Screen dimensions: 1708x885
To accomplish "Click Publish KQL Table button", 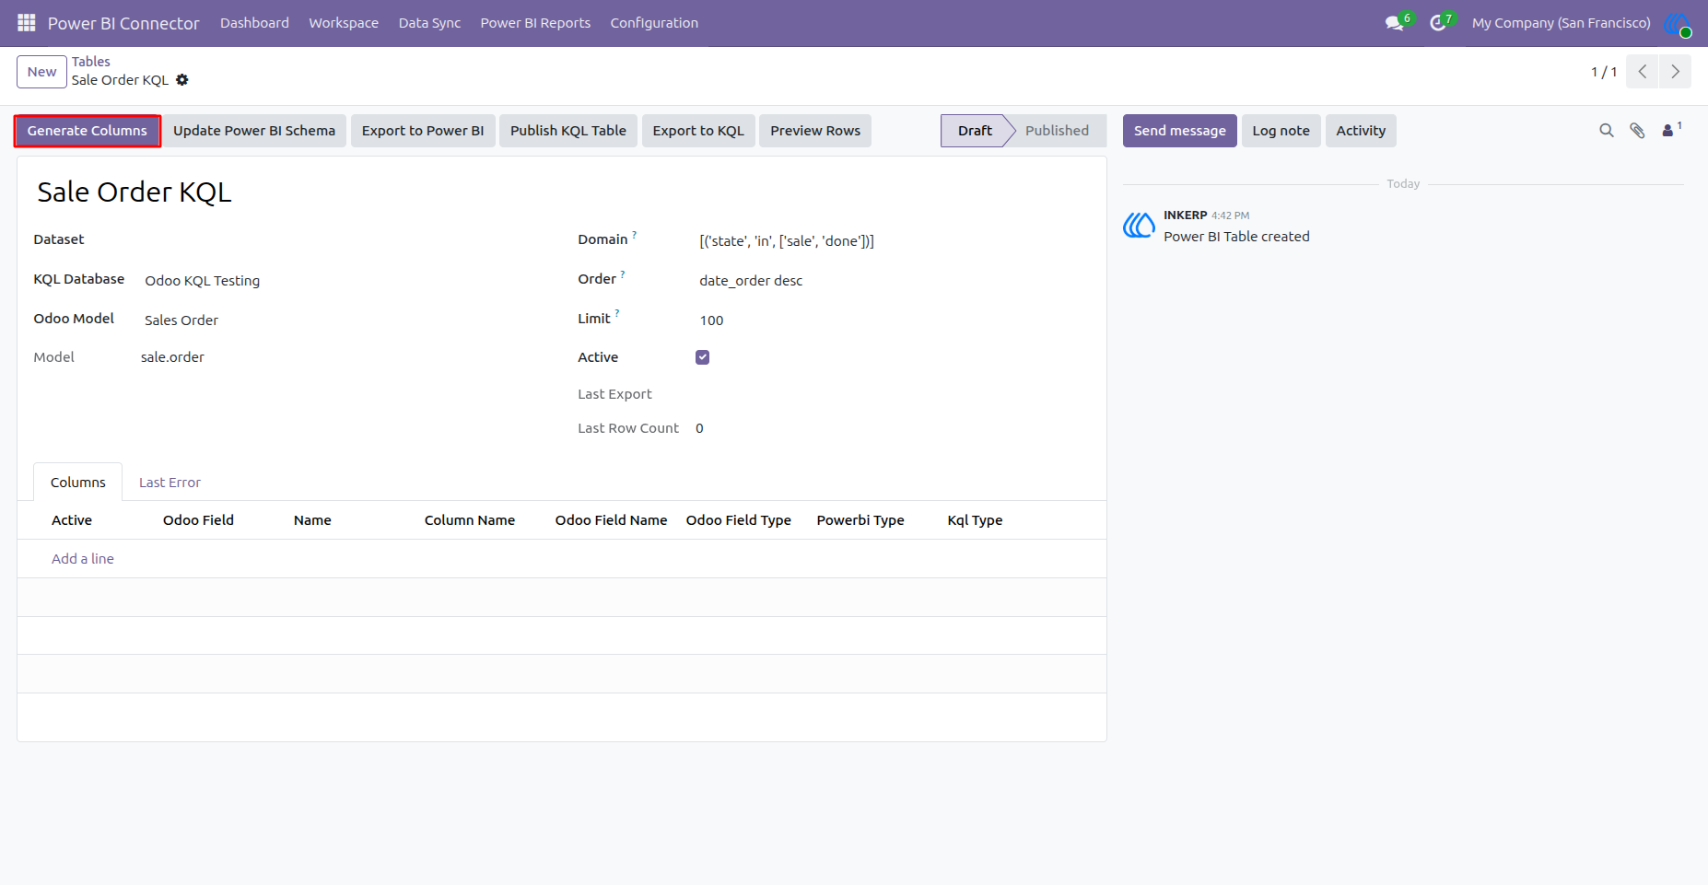I will click(568, 131).
